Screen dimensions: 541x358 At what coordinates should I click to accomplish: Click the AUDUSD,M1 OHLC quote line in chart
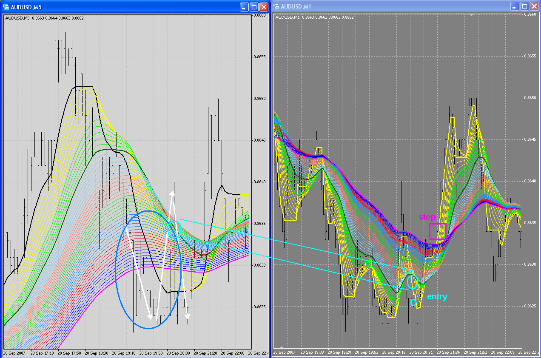314,17
